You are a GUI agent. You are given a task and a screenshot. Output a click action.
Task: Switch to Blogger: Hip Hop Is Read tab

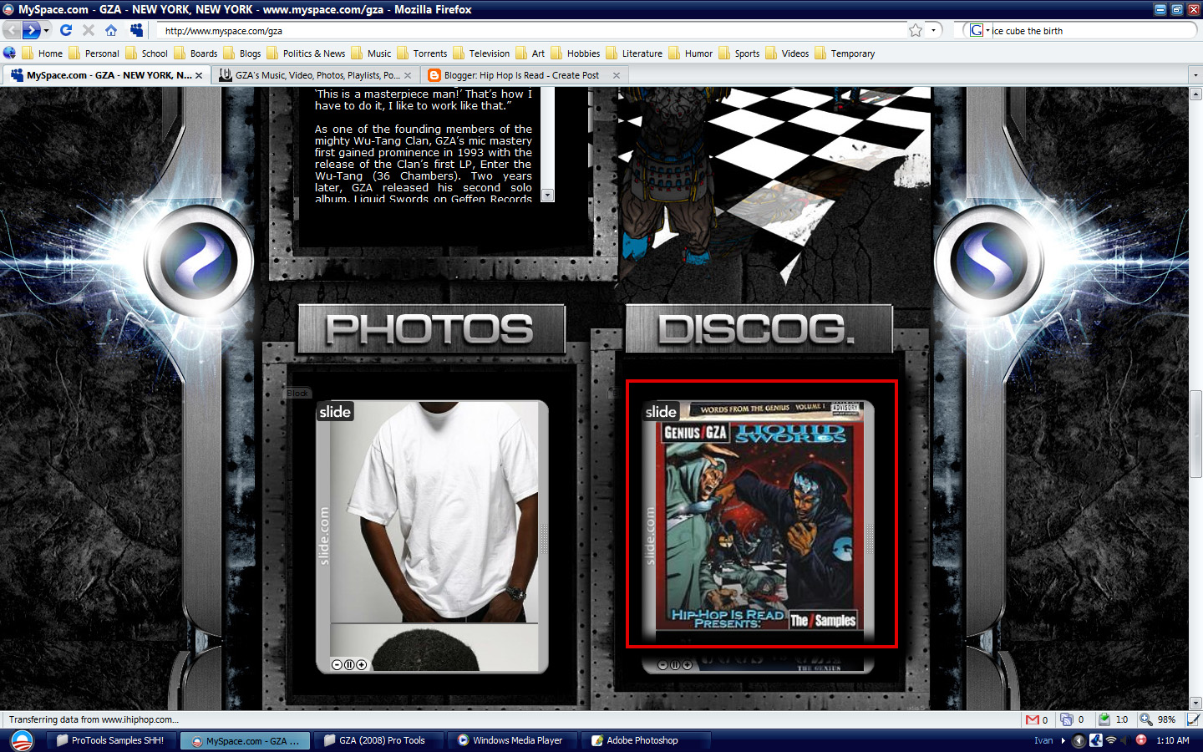524,75
